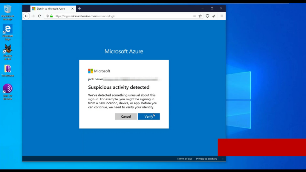Click the forward navigation arrow
This screenshot has width=306, height=172.
33,16
